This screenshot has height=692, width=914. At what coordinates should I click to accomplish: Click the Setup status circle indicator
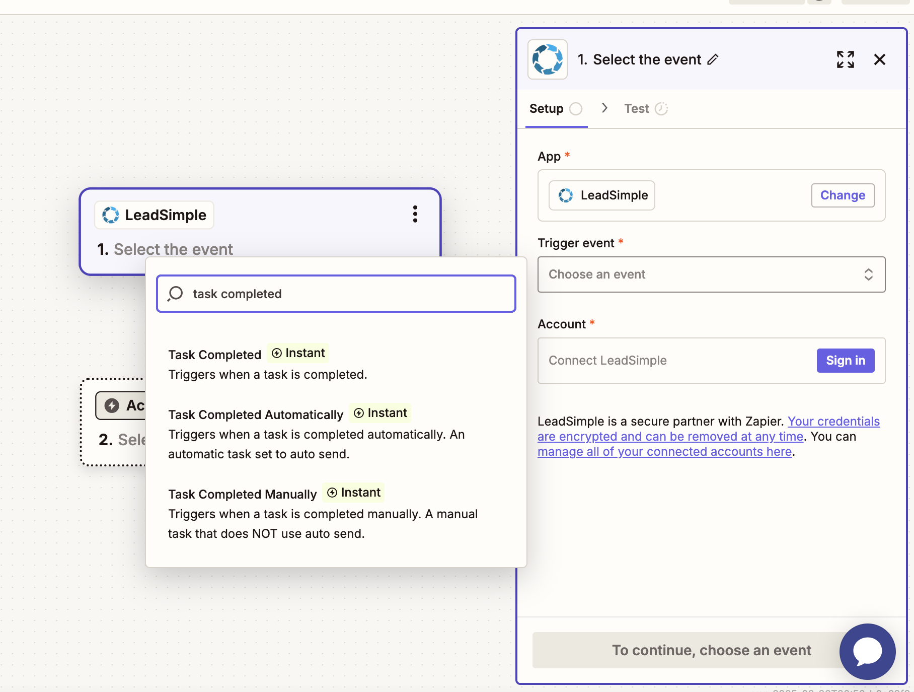tap(576, 109)
